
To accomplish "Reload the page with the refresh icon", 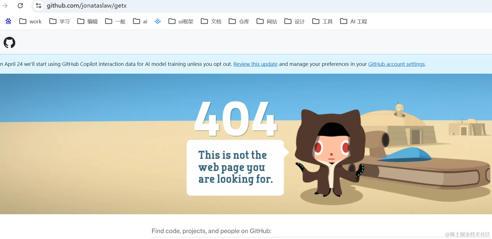I will (x=20, y=6).
